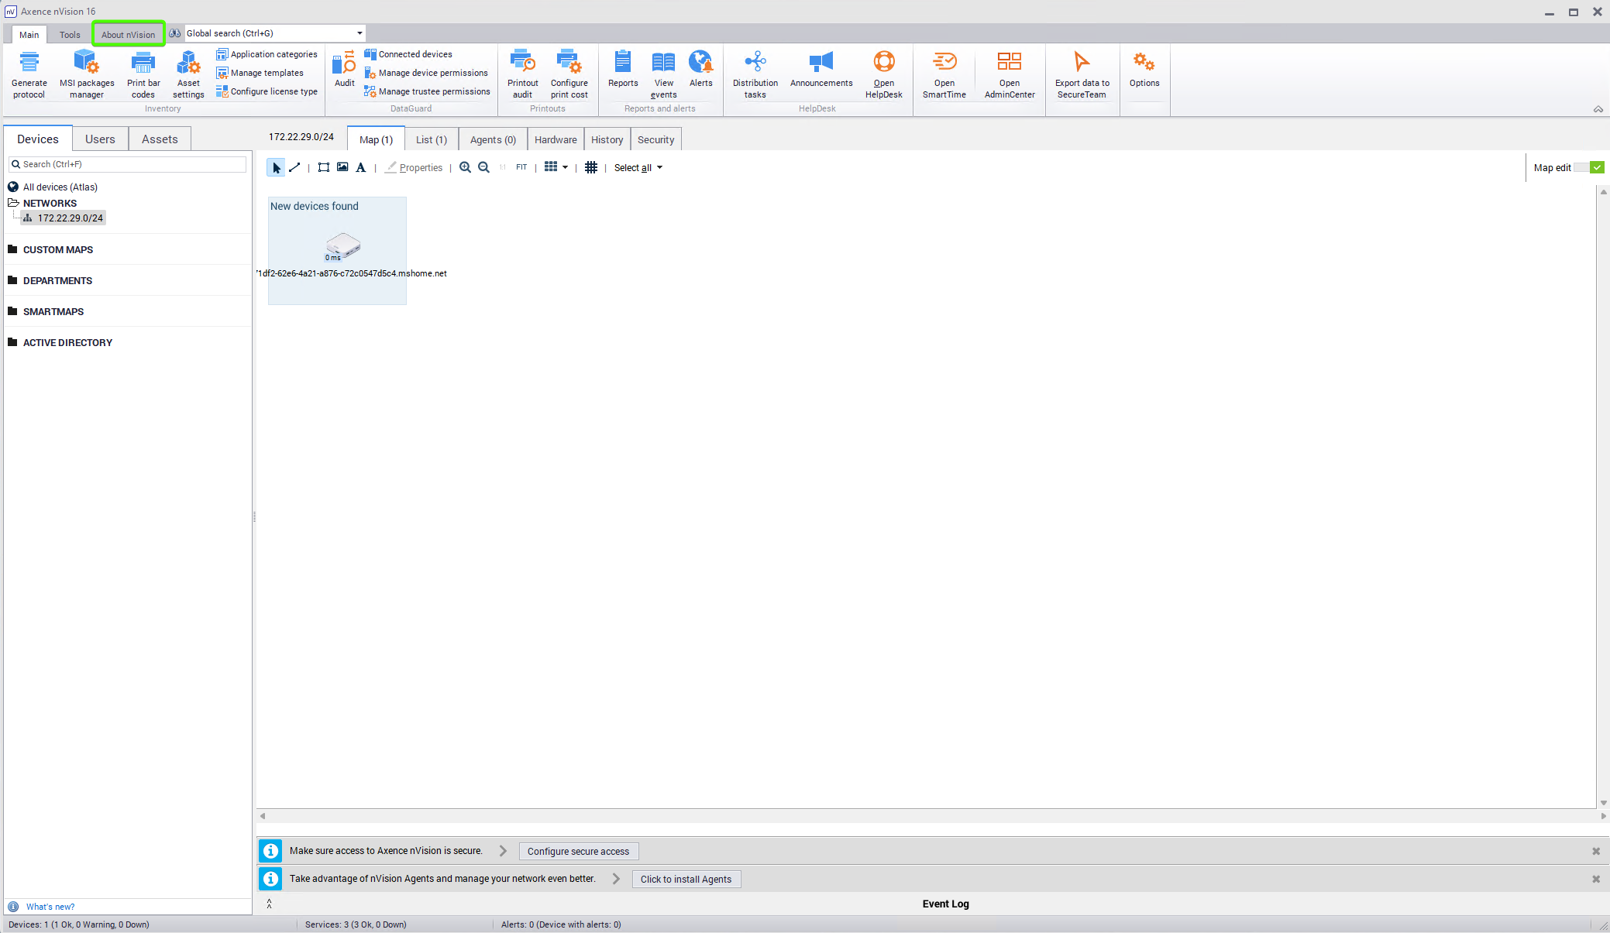Image resolution: width=1610 pixels, height=933 pixels.
Task: Click the zoom in magnifier
Action: point(465,167)
